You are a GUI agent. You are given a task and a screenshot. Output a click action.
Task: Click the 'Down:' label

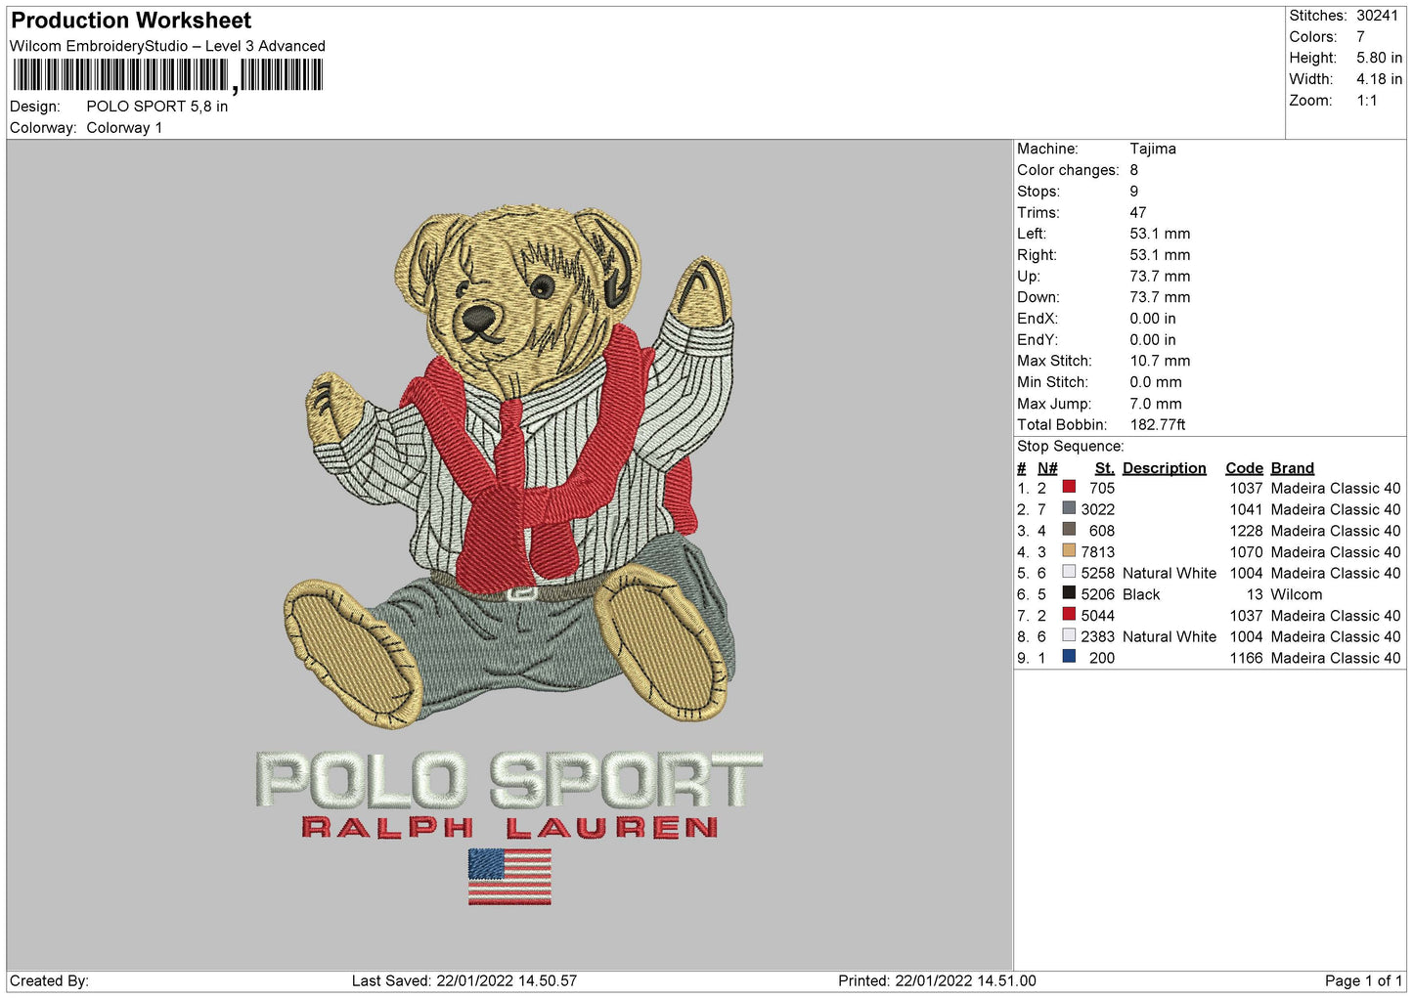[x=1038, y=297]
